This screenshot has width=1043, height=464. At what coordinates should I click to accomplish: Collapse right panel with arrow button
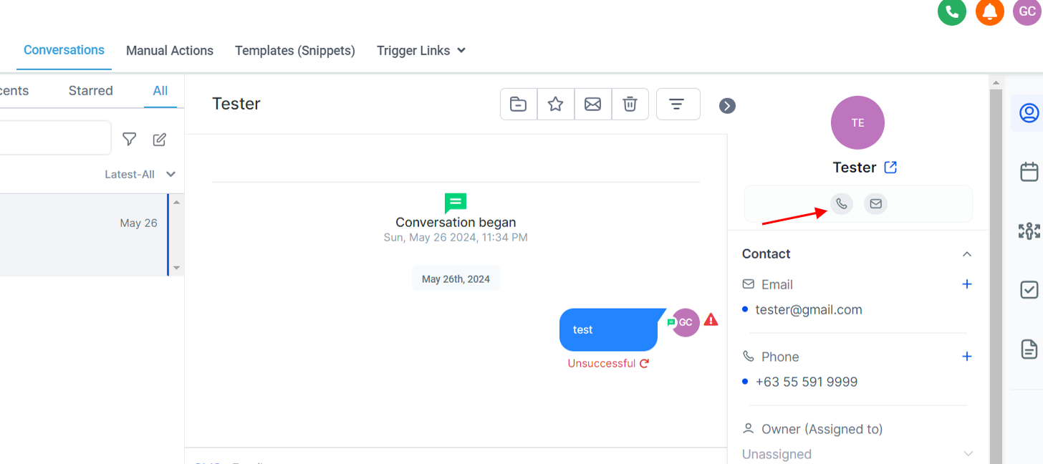[727, 106]
